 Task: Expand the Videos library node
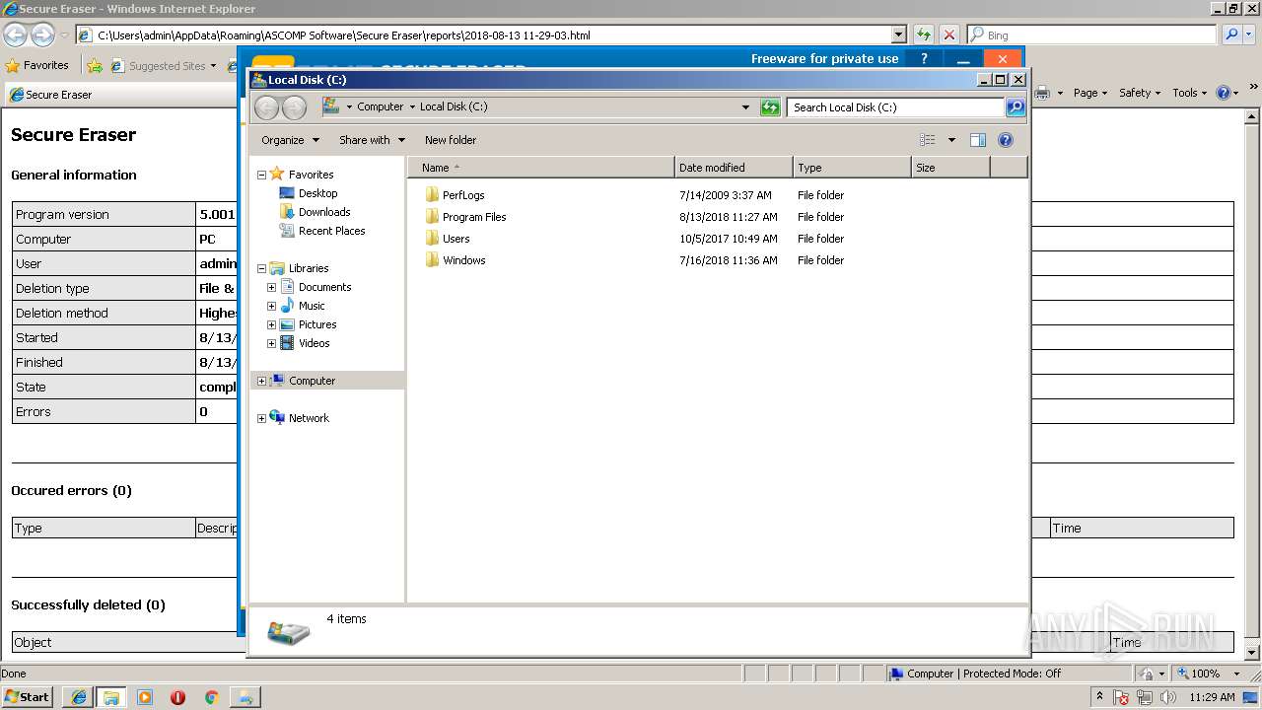[x=271, y=343]
